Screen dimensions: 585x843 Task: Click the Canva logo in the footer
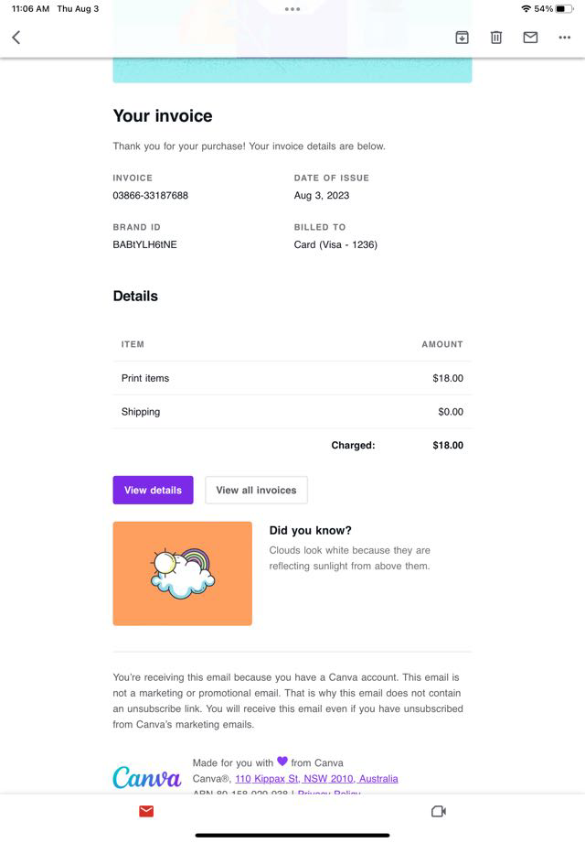pyautogui.click(x=146, y=778)
